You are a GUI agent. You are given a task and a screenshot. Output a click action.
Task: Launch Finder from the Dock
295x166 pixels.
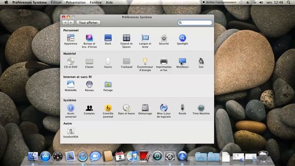coord(33,156)
